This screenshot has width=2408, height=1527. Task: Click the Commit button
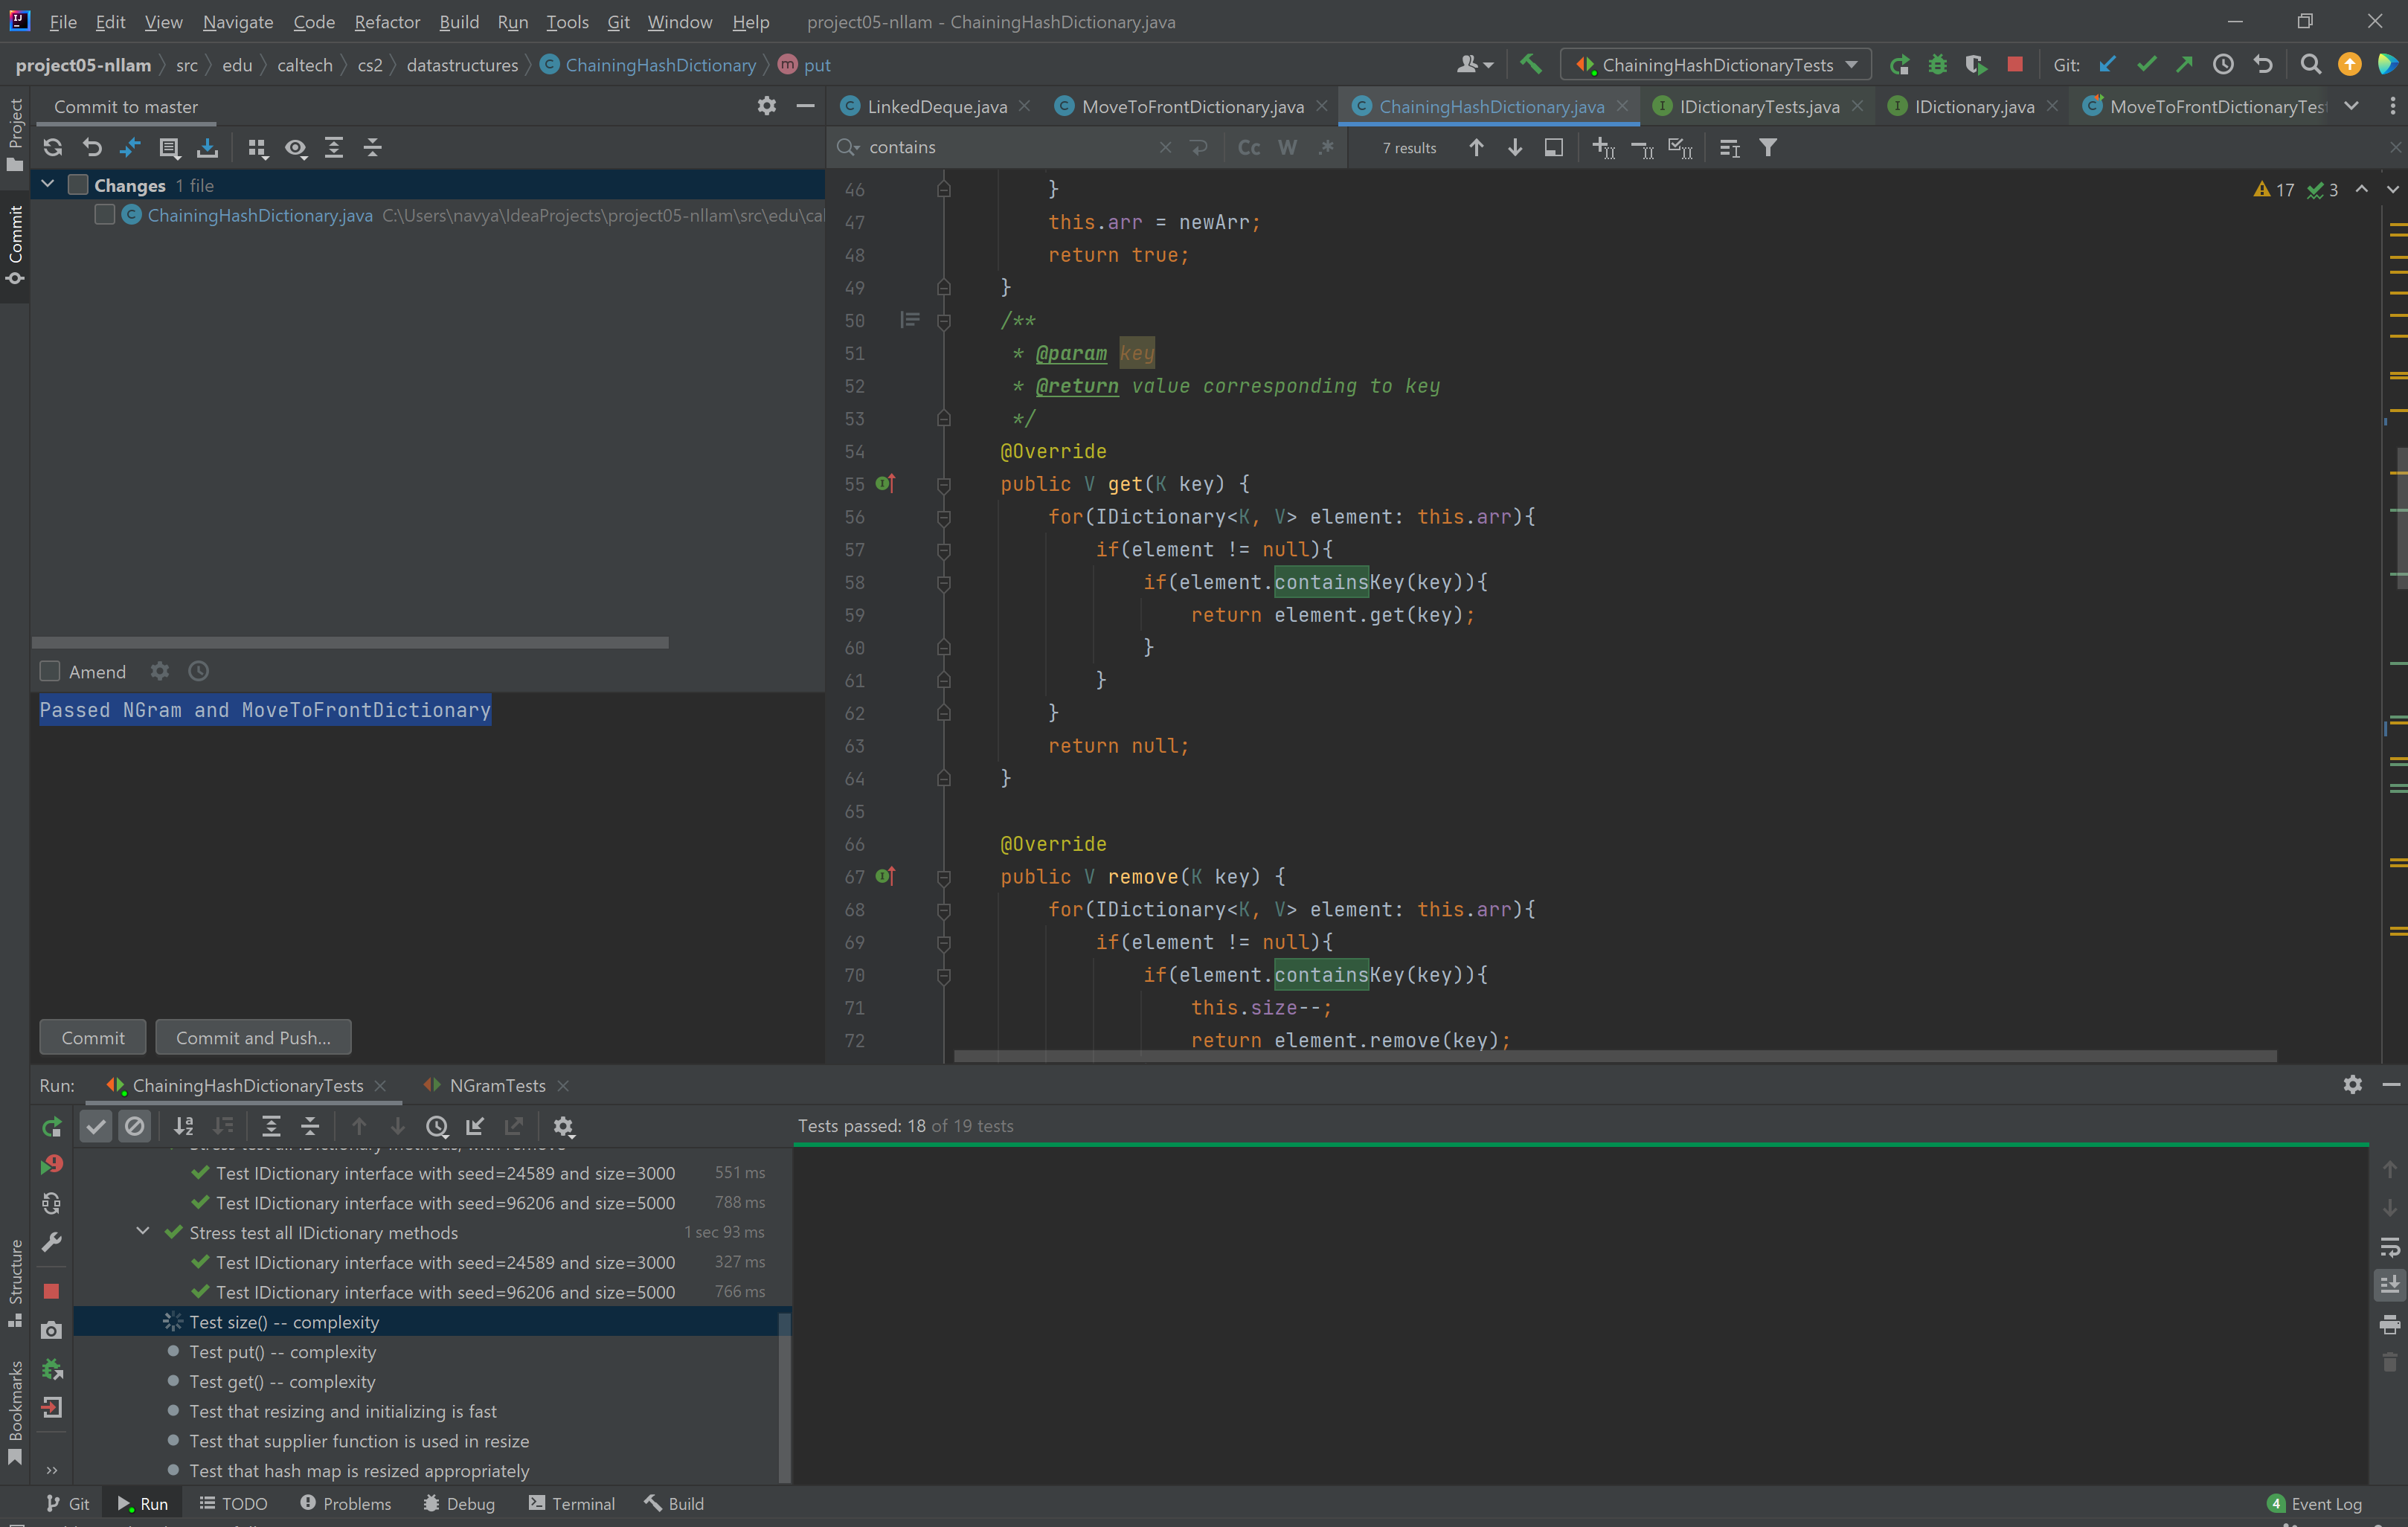point(92,1038)
